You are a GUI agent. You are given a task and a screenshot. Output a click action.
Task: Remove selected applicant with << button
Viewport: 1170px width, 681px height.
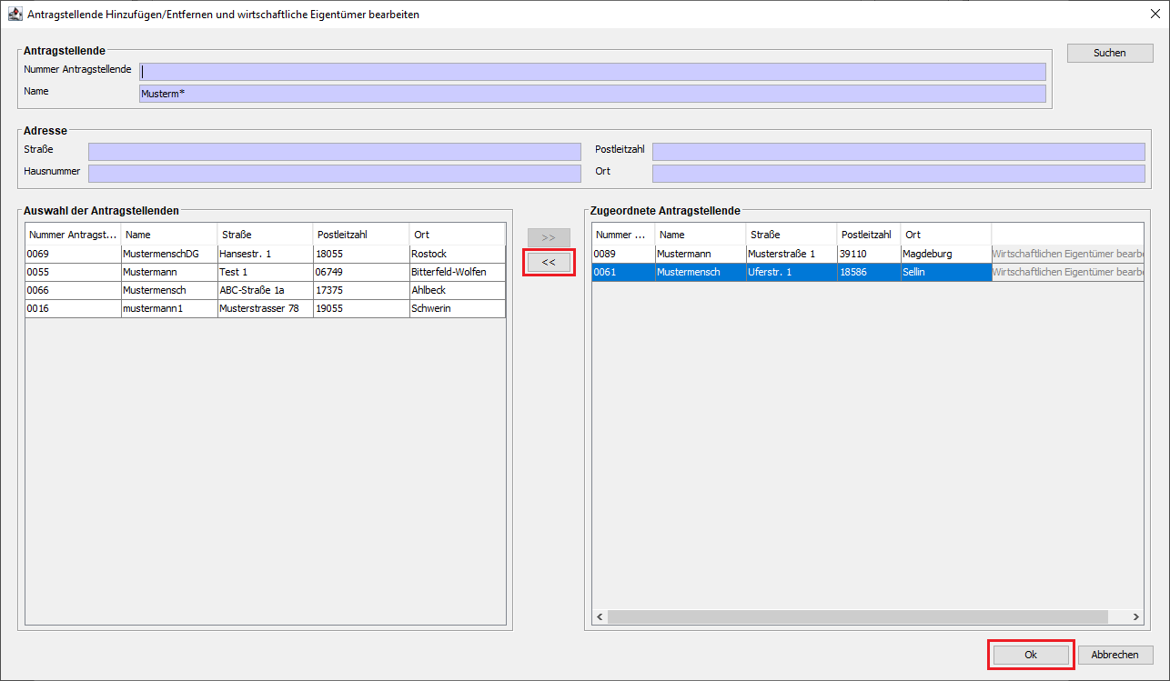(549, 262)
